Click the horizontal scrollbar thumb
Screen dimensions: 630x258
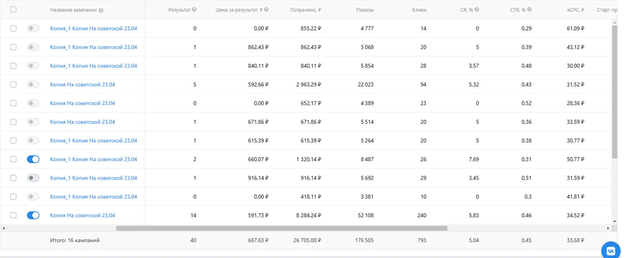click(x=281, y=228)
